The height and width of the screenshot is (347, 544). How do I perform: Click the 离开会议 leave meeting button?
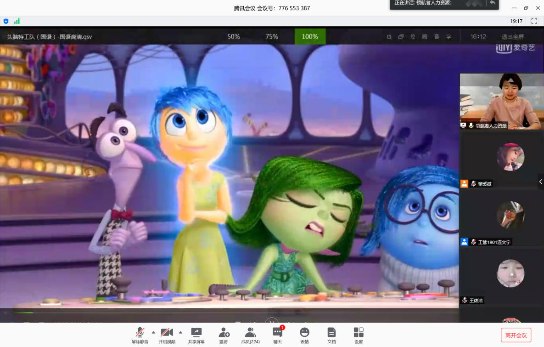click(x=516, y=335)
